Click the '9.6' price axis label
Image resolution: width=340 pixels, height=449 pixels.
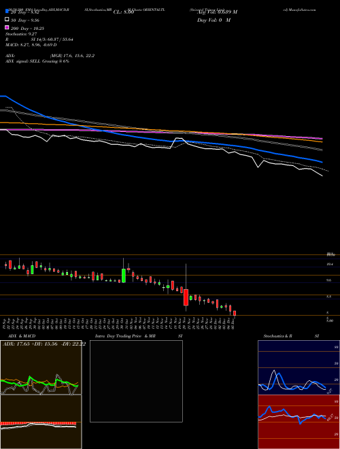pos(328,280)
